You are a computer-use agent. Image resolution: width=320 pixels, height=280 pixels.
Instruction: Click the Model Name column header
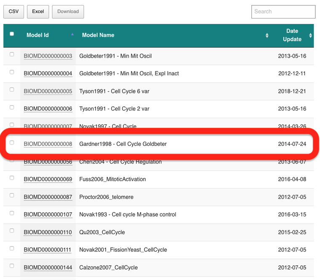coord(98,35)
